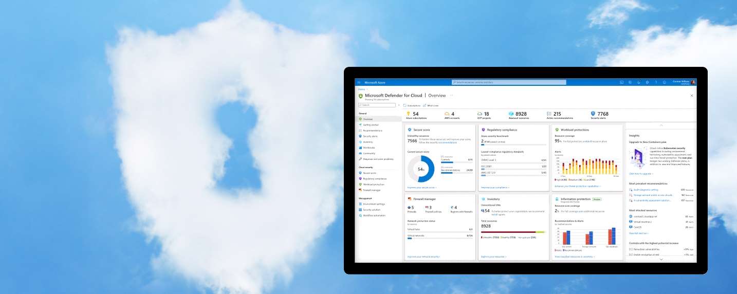Click the Secure score Recommendations progress bar
Image resolution: width=737 pixels, height=294 pixels.
457,173
